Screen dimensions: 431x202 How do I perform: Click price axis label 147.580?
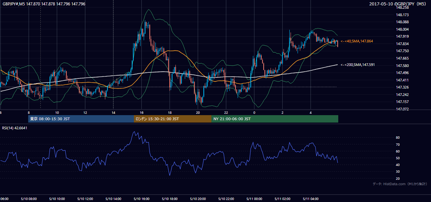pyautogui.click(x=403, y=66)
